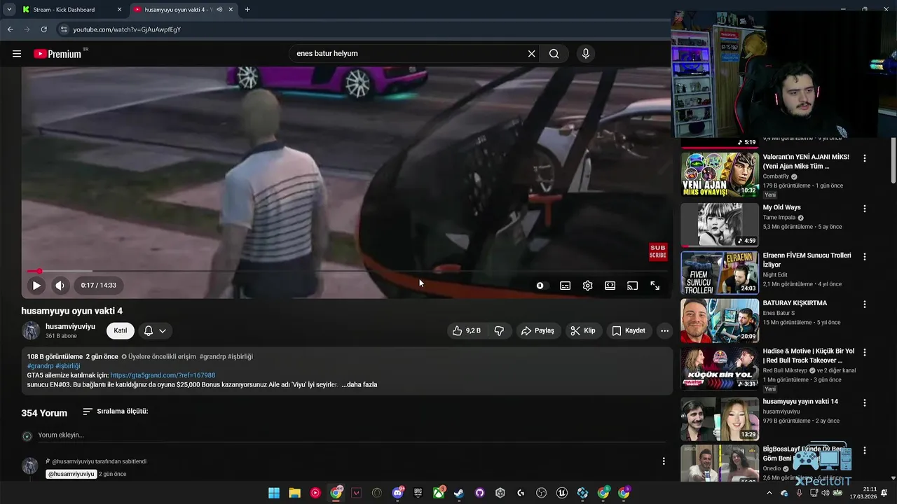Run search with magnifier button
The height and width of the screenshot is (504, 897).
click(554, 54)
